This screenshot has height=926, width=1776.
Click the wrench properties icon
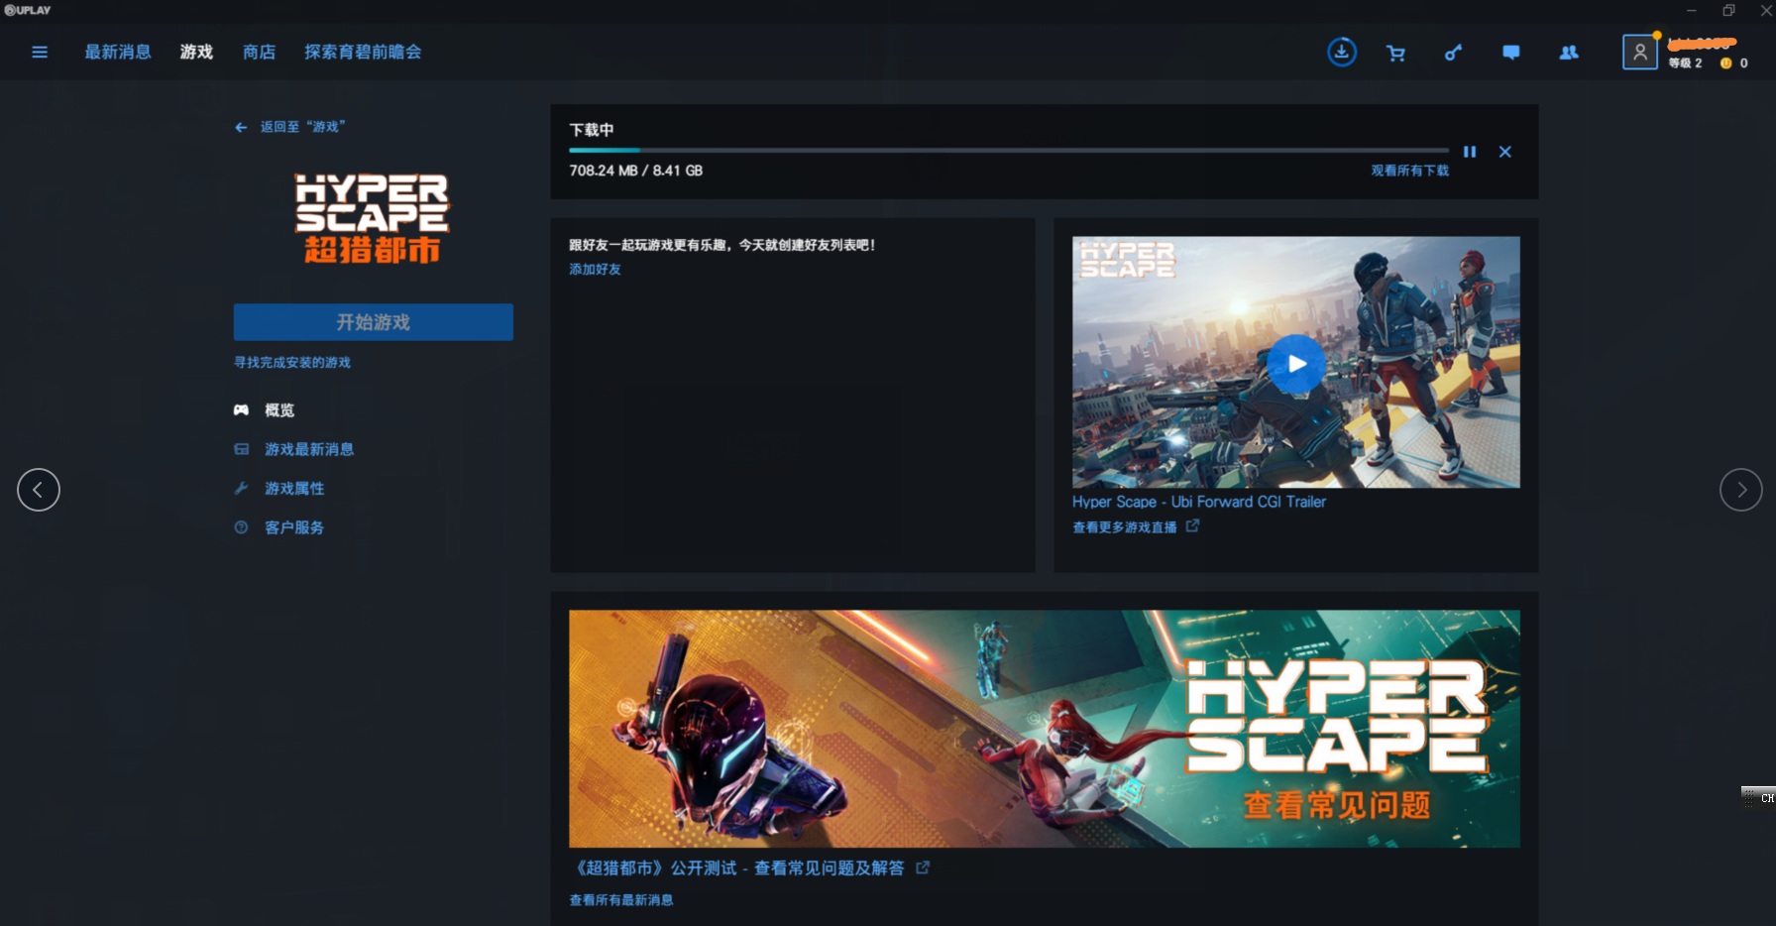click(241, 488)
